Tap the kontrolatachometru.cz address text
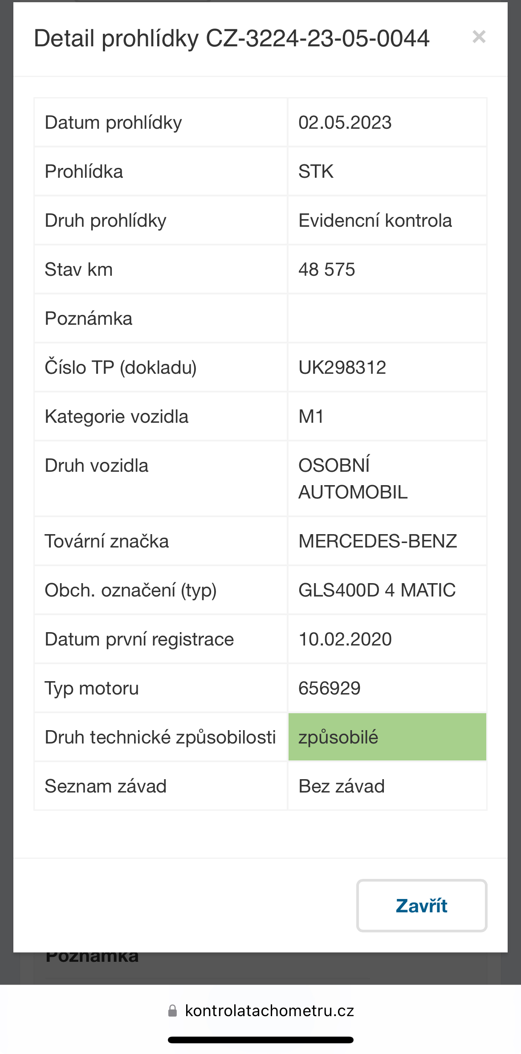 tap(269, 1011)
